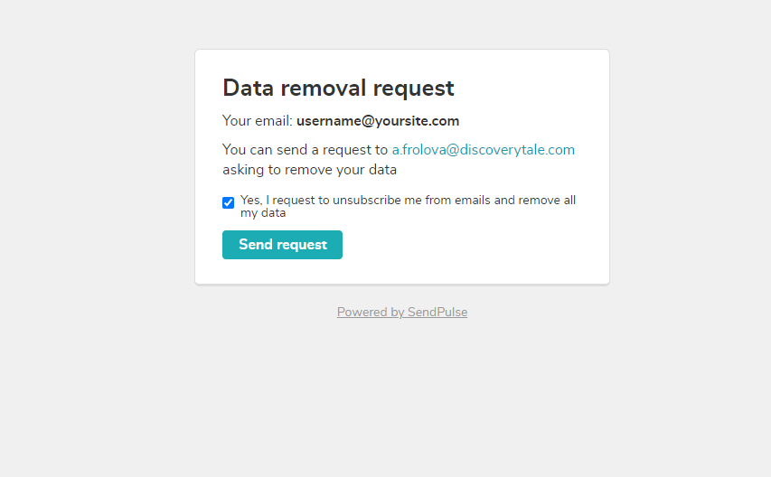Click the word "request" in the page heading
Image resolution: width=771 pixels, height=477 pixels.
(x=413, y=89)
